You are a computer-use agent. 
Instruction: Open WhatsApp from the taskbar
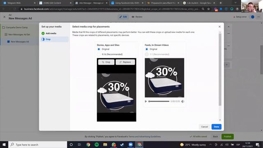114,144
